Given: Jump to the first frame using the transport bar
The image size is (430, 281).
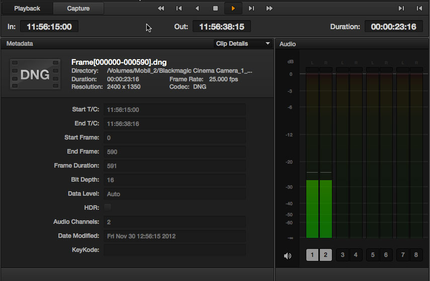Looking at the screenshot, I should pos(179,9).
